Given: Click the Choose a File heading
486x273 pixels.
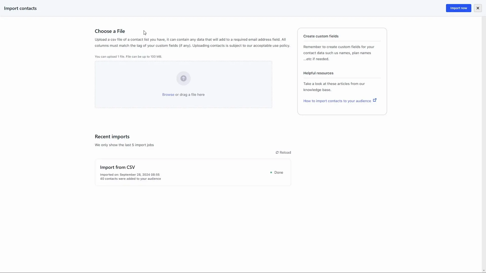Looking at the screenshot, I should pos(110,31).
